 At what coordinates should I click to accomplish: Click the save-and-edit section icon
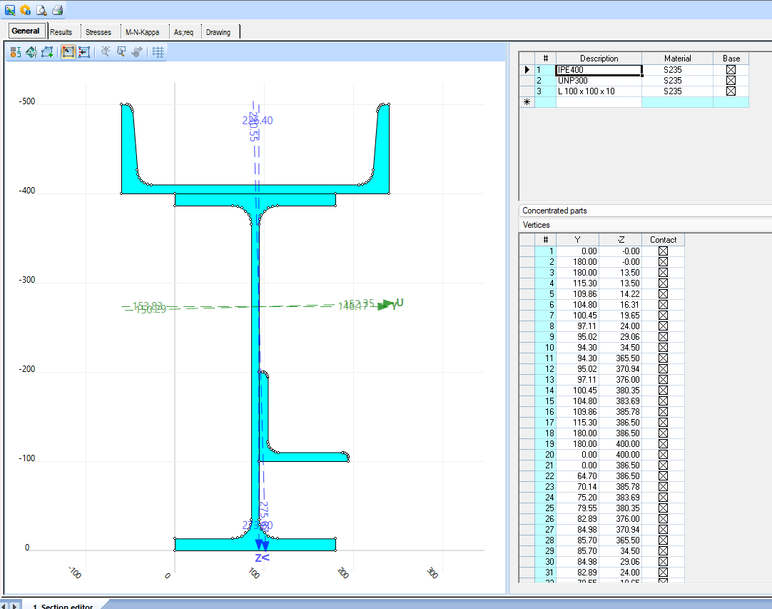(10, 10)
